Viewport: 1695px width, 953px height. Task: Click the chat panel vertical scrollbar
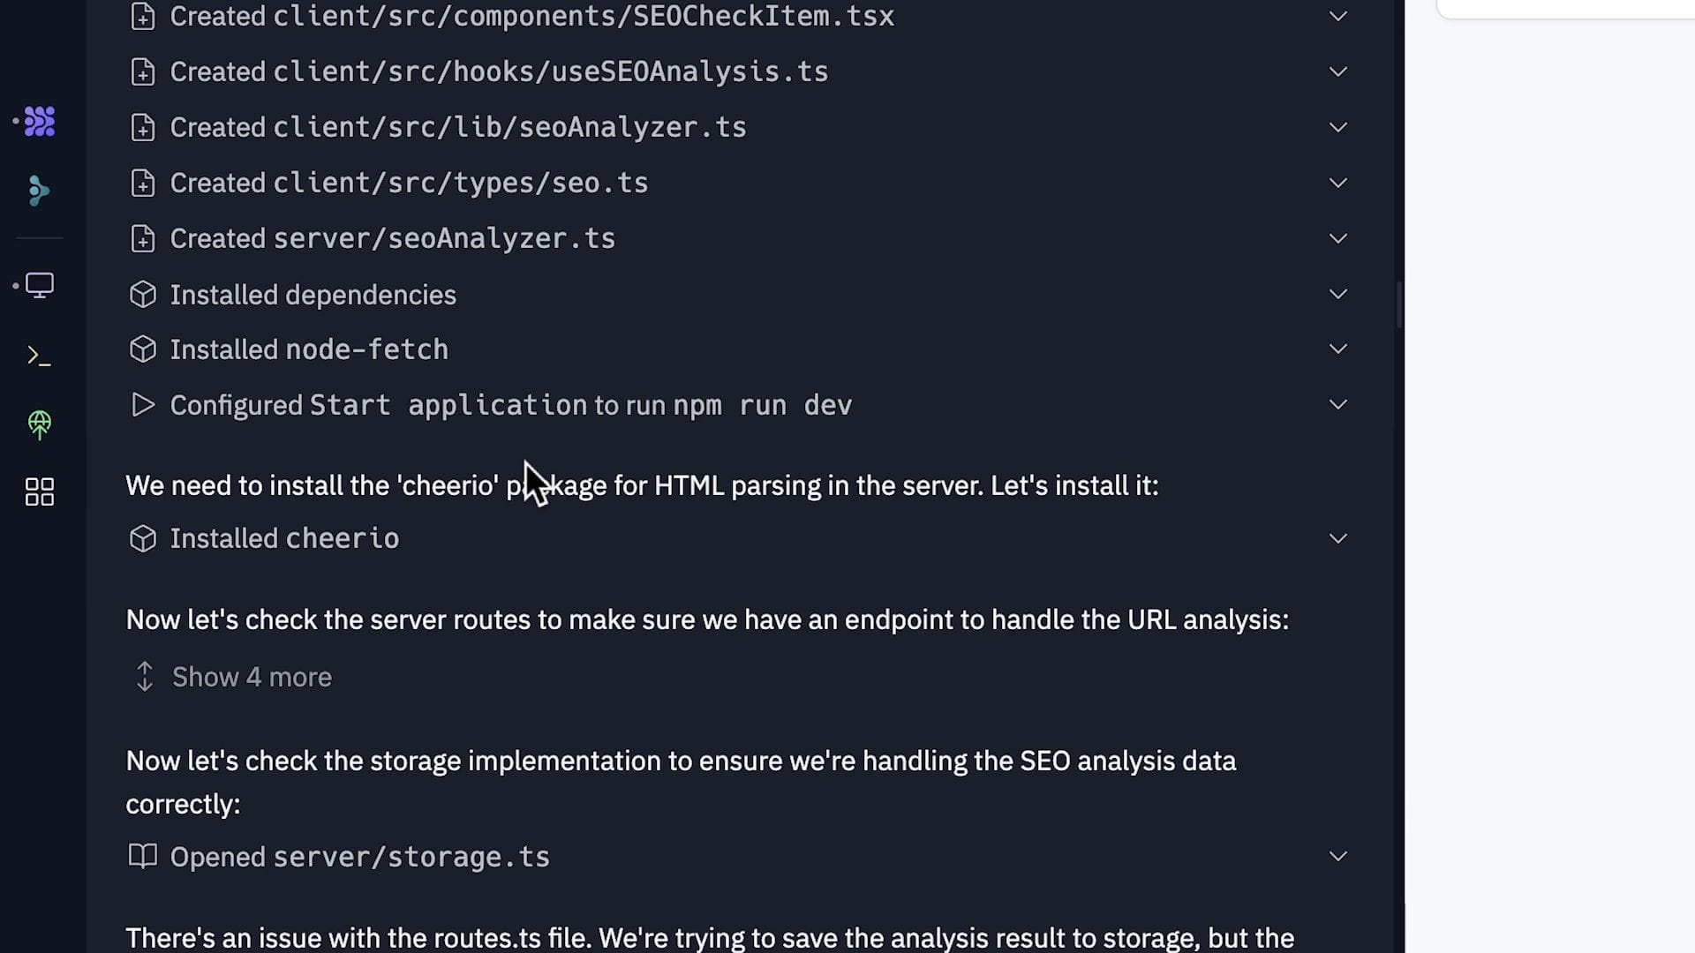(1399, 304)
